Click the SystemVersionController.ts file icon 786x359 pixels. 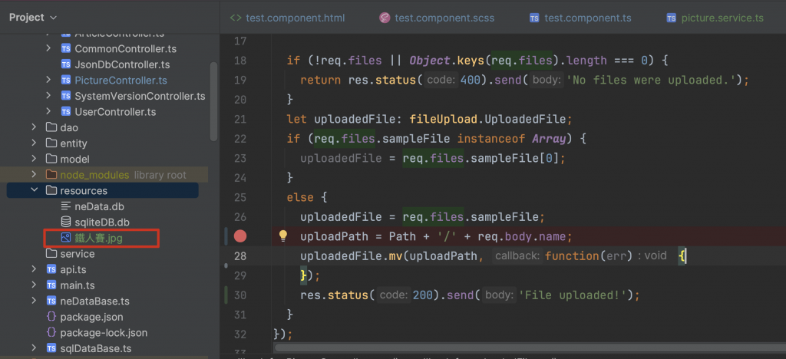(x=65, y=96)
